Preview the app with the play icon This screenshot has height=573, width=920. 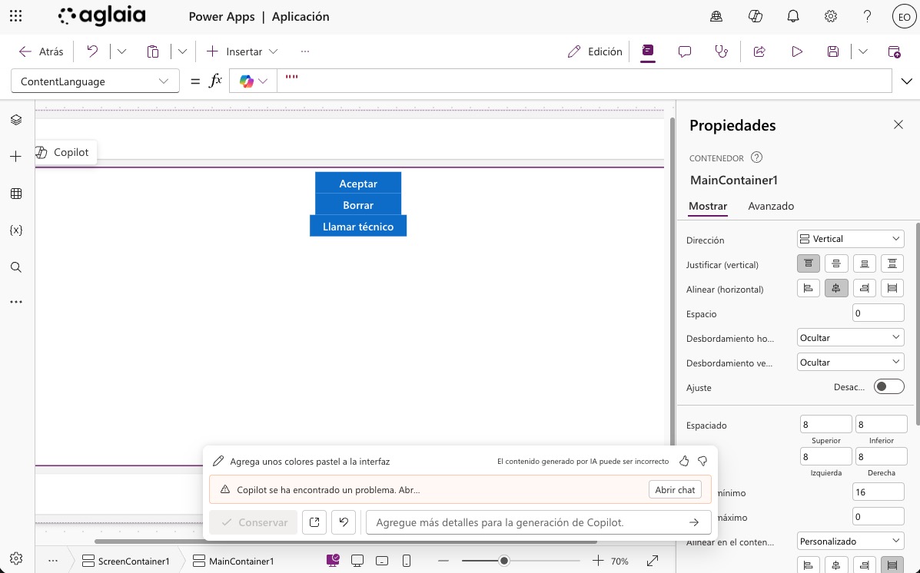pos(796,51)
